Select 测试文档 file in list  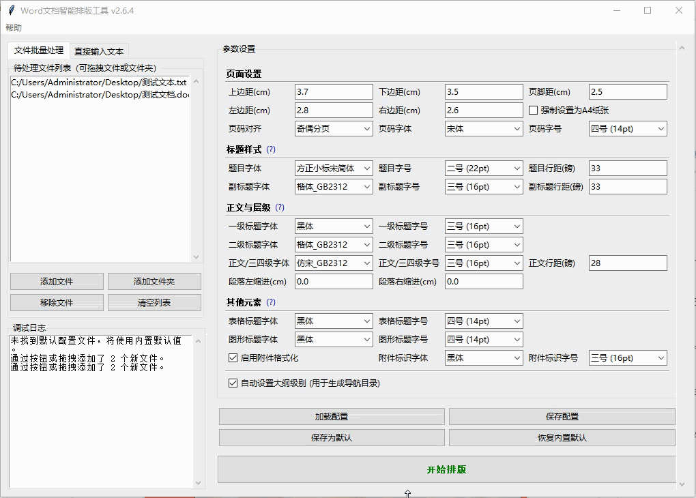[100, 95]
